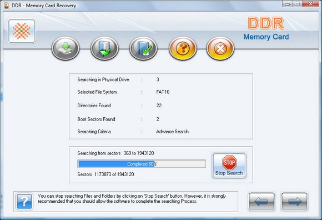The width and height of the screenshot is (322, 220).
Task: Minimize the DDR Memory Card Recovery window
Action: point(287,4)
